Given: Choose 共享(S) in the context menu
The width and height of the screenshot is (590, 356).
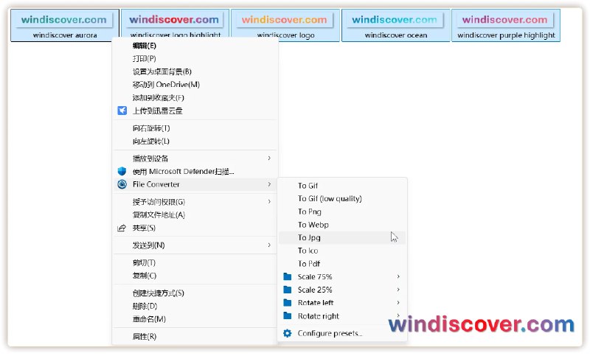Looking at the screenshot, I should tap(195, 228).
